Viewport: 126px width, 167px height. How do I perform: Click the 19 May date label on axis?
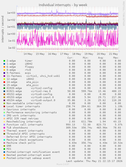point(89,54)
